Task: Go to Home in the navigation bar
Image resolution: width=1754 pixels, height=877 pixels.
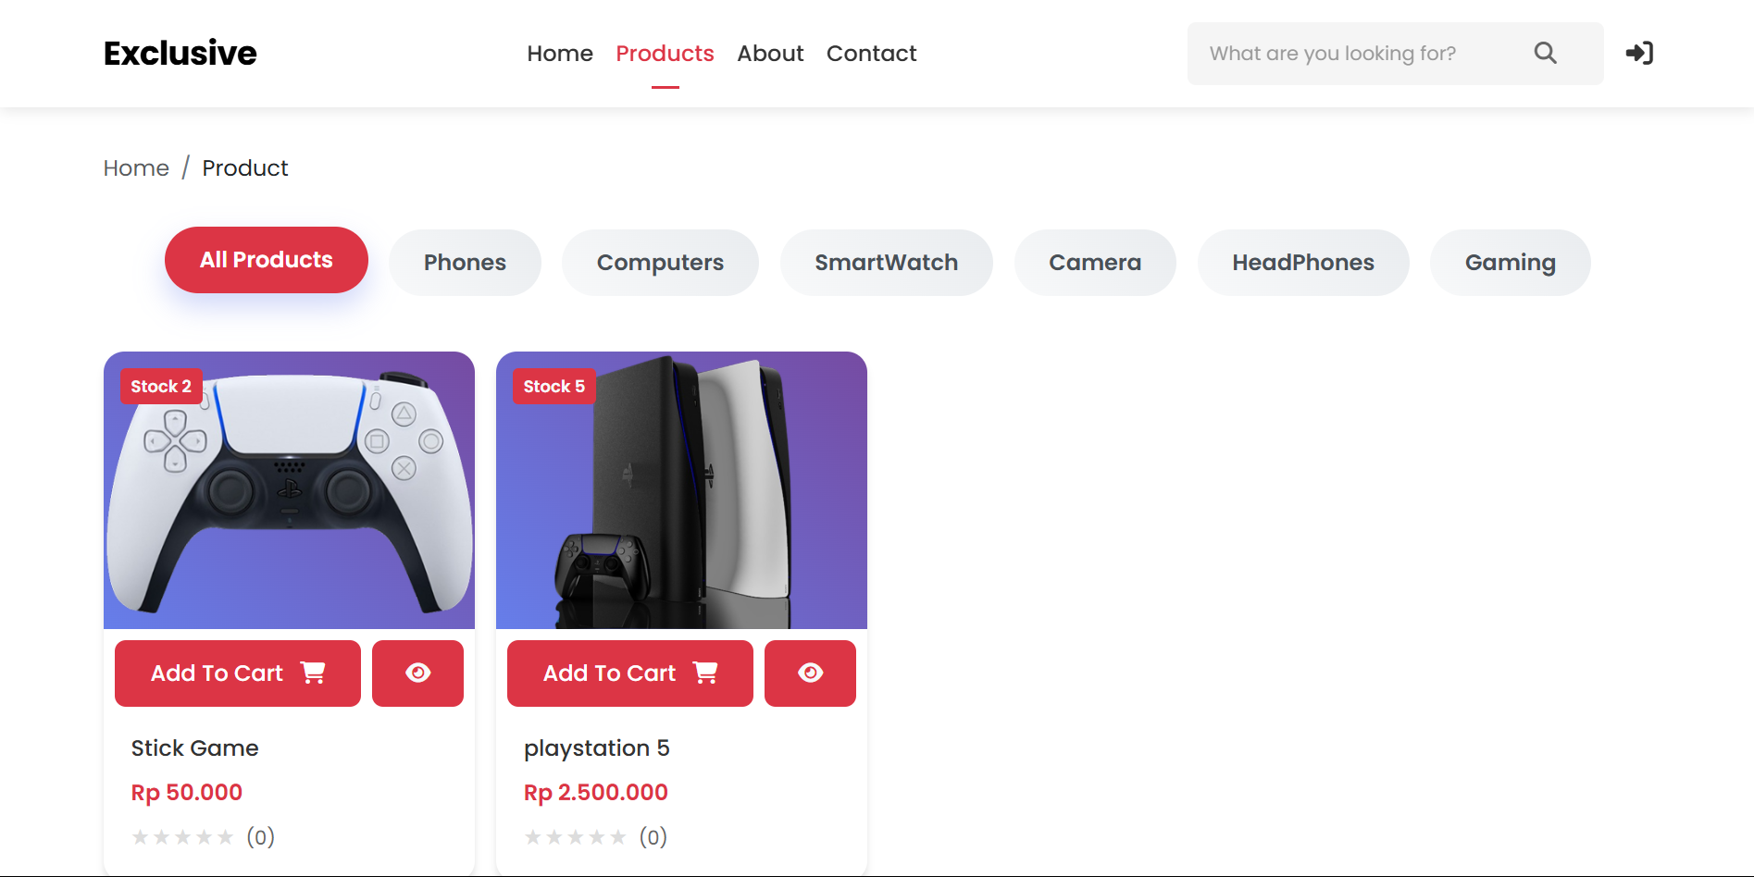Action: coord(560,54)
